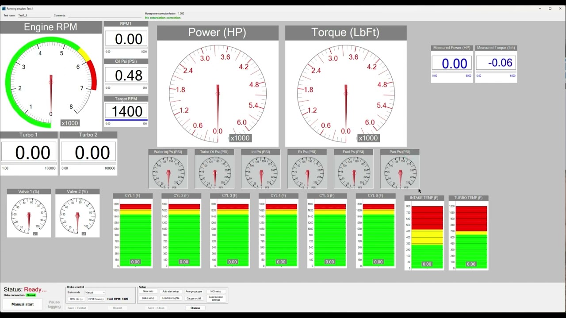Open Gear ratio setup
566x318 pixels.
point(148,291)
